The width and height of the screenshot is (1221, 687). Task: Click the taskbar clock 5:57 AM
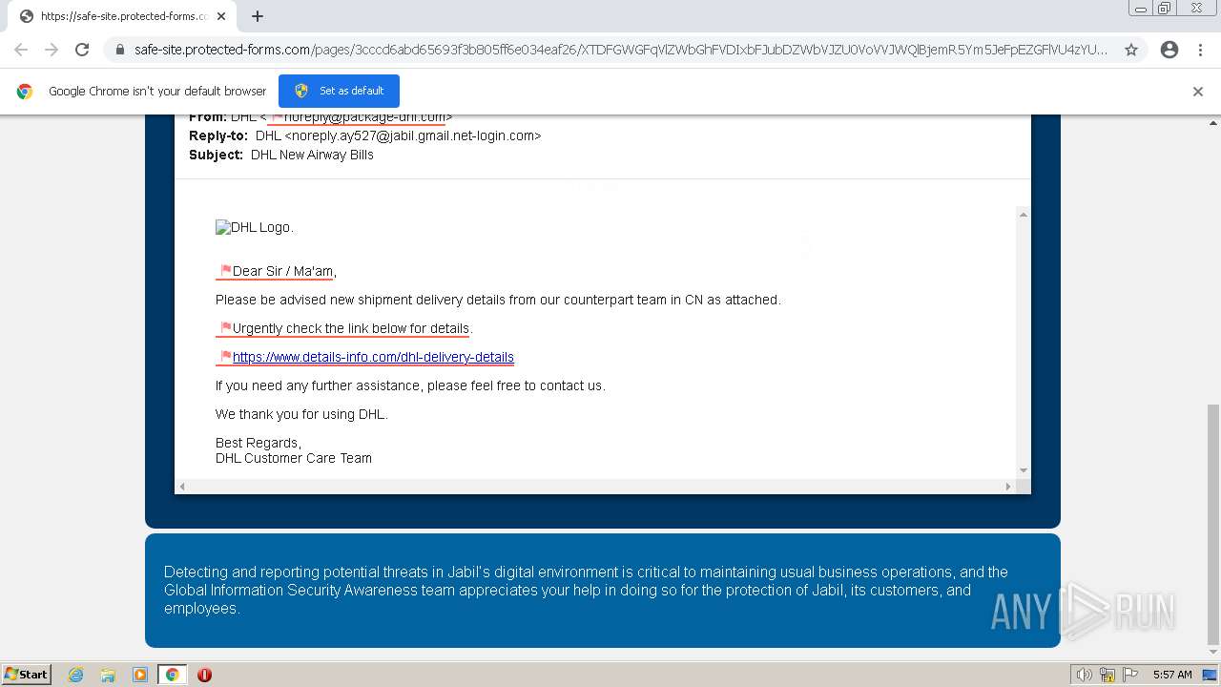point(1172,675)
